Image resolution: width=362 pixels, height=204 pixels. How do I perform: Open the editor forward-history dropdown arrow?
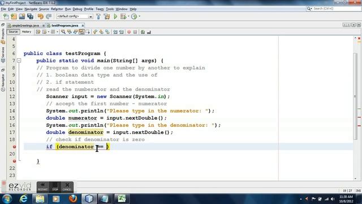pos(57,32)
